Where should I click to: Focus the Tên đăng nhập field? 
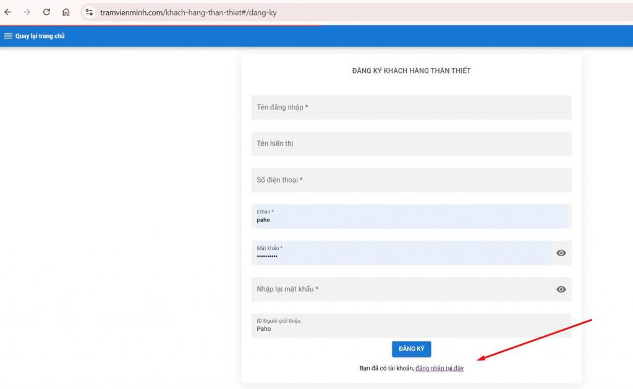point(411,108)
